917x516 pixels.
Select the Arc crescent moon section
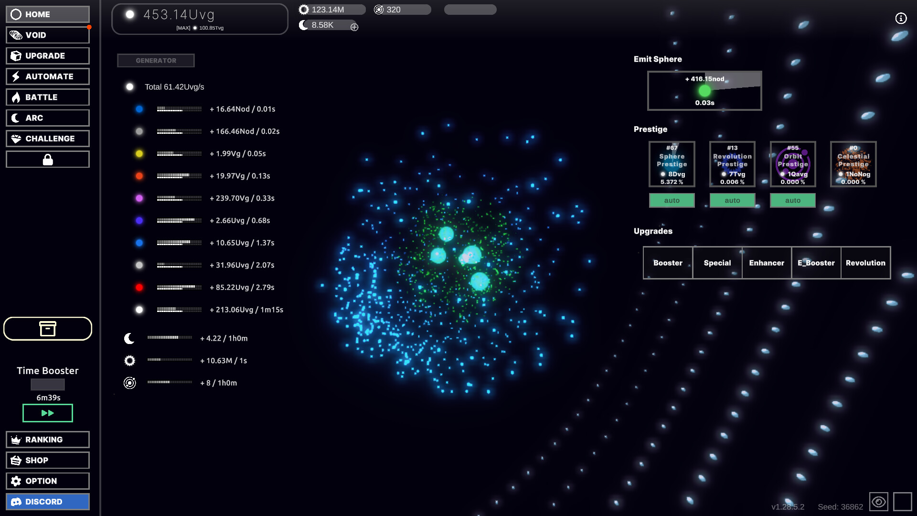point(47,118)
